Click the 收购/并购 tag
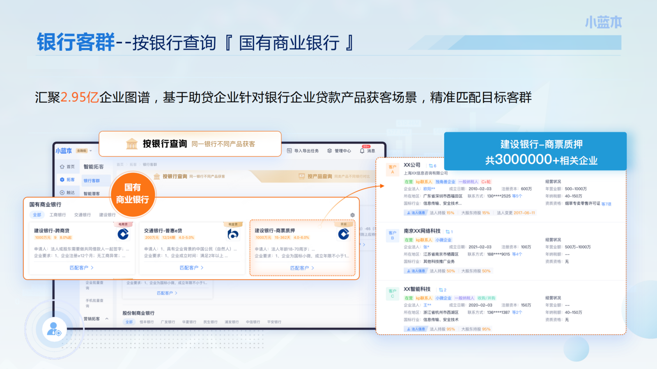Screen dimensions: 657x369 (486, 298)
